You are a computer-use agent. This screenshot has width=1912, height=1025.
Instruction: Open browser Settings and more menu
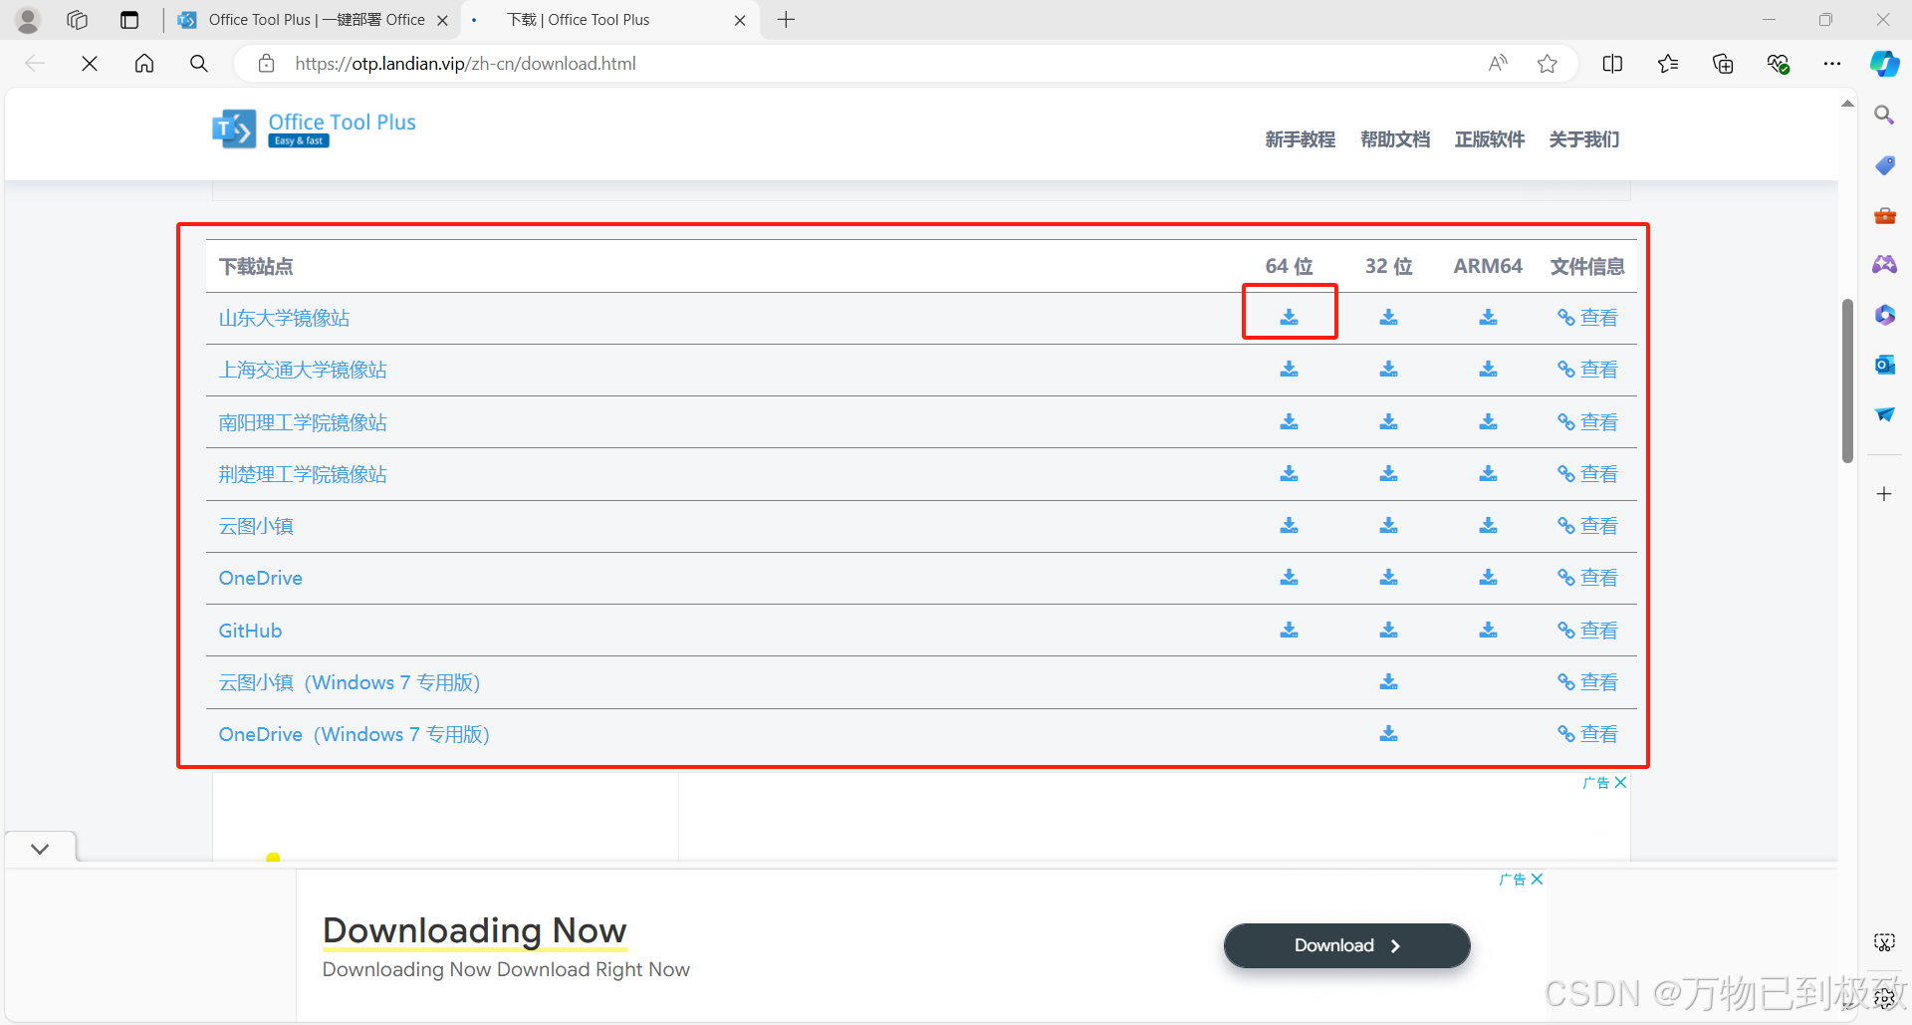click(x=1832, y=64)
